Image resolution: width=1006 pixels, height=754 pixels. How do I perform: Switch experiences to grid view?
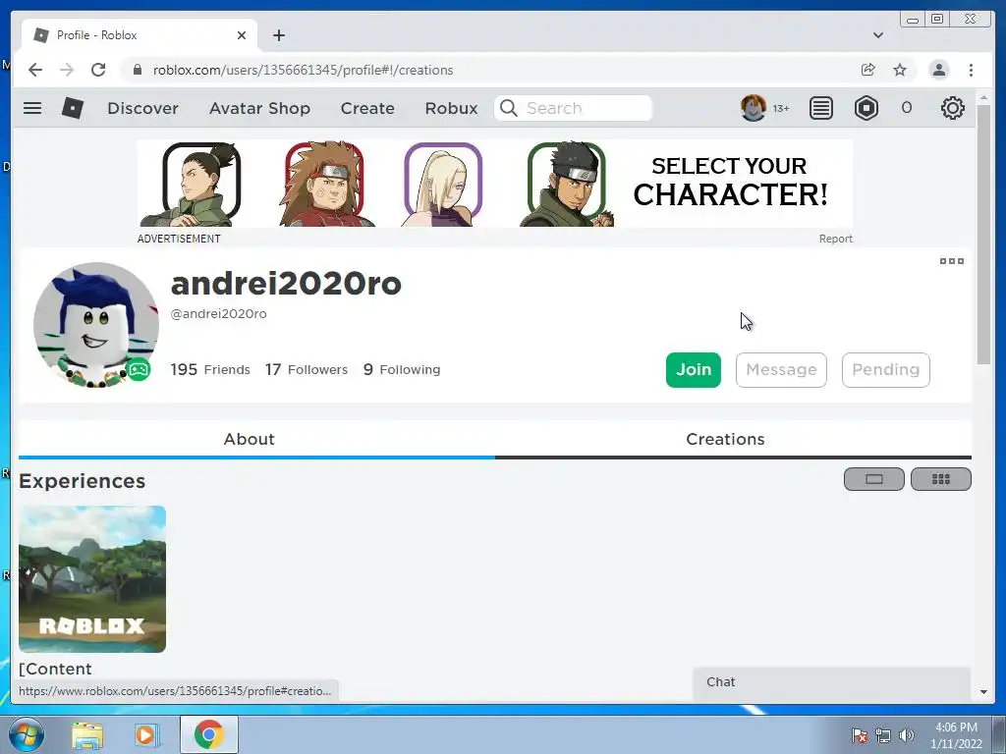pos(940,479)
